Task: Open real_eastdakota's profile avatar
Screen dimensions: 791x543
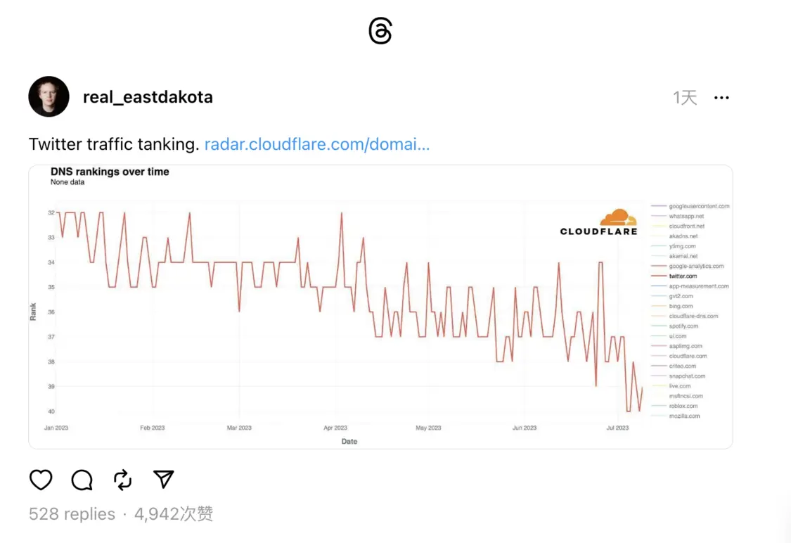Action: click(x=49, y=97)
